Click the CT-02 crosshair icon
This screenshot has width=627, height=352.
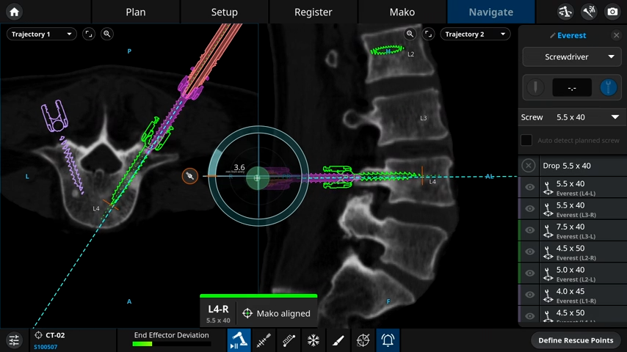click(x=38, y=335)
